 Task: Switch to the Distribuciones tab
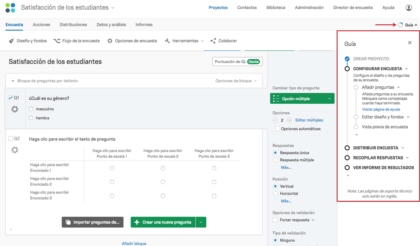[x=73, y=24]
